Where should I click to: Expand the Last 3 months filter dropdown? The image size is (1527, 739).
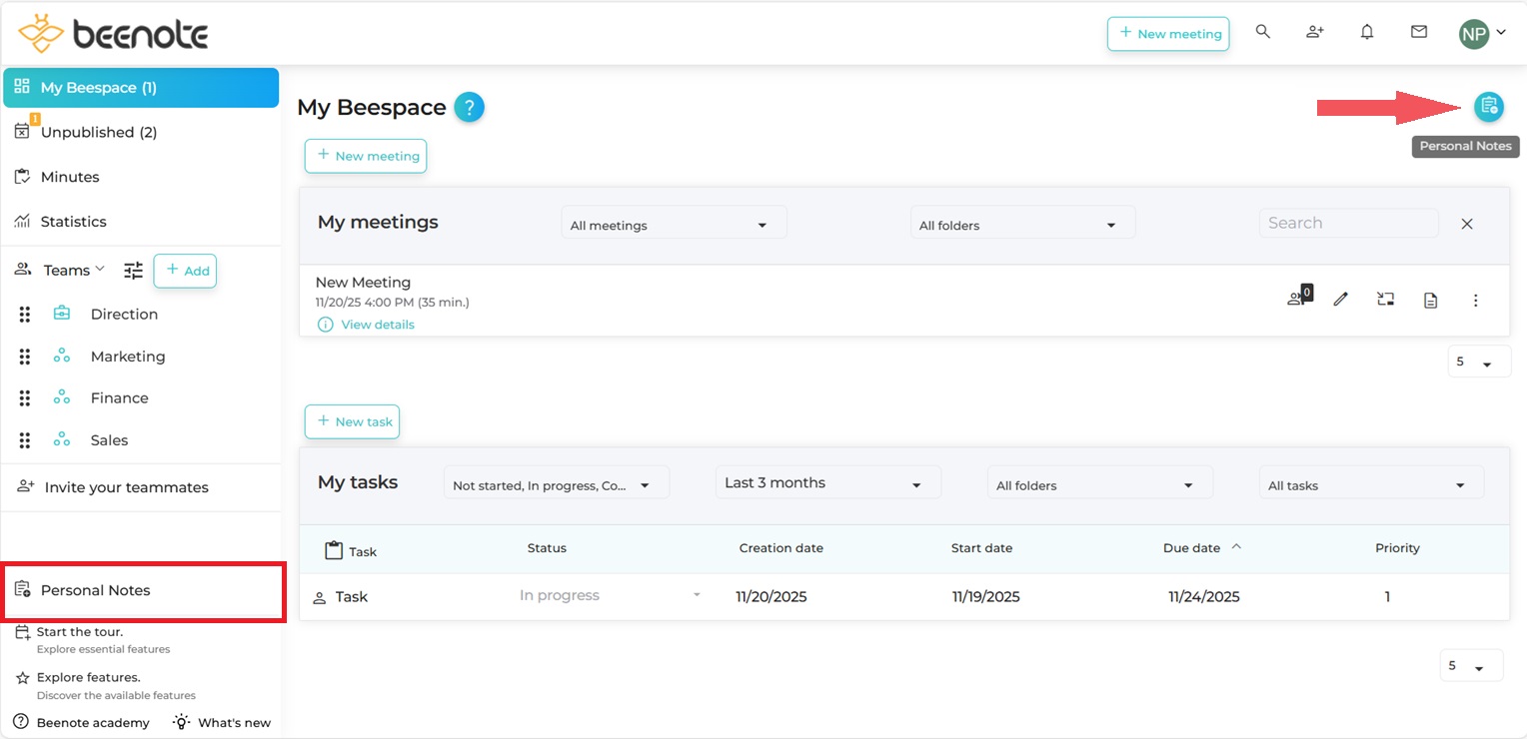pyautogui.click(x=826, y=482)
